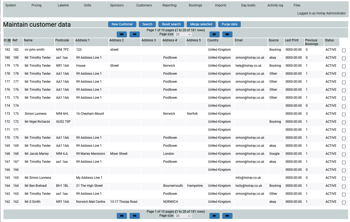Tick the checkbox for customer 182

(344, 50)
